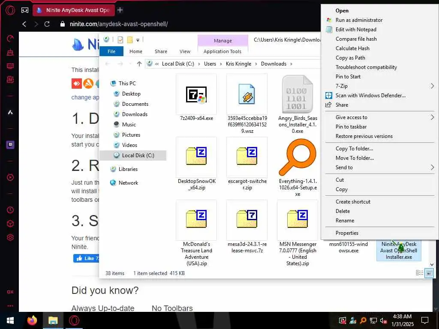Click the file list scroll down arrow
The height and width of the screenshot is (329, 439).
pyautogui.click(x=432, y=264)
